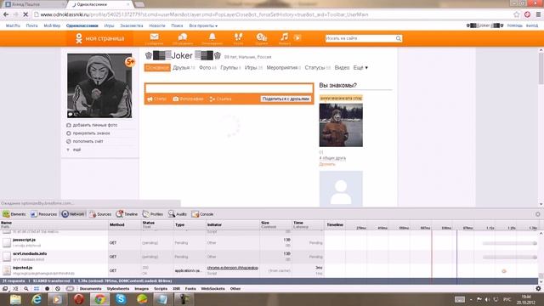Viewport: 544px width, 306px height.
Task: Click the Joker profile avatar photo
Action: [99, 86]
